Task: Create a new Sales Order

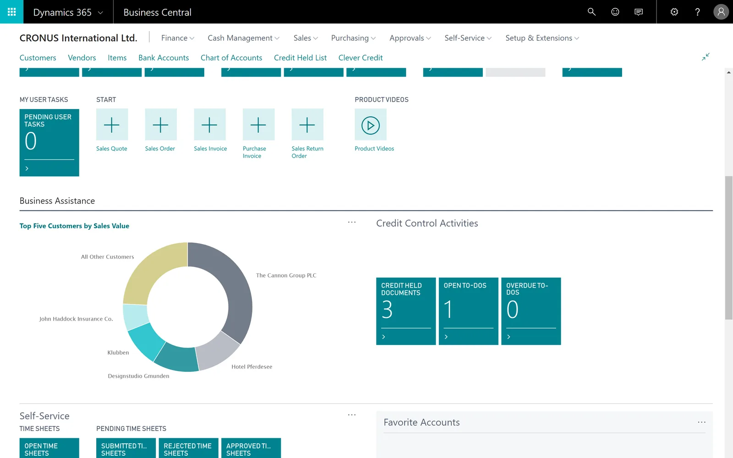Action: point(161,125)
